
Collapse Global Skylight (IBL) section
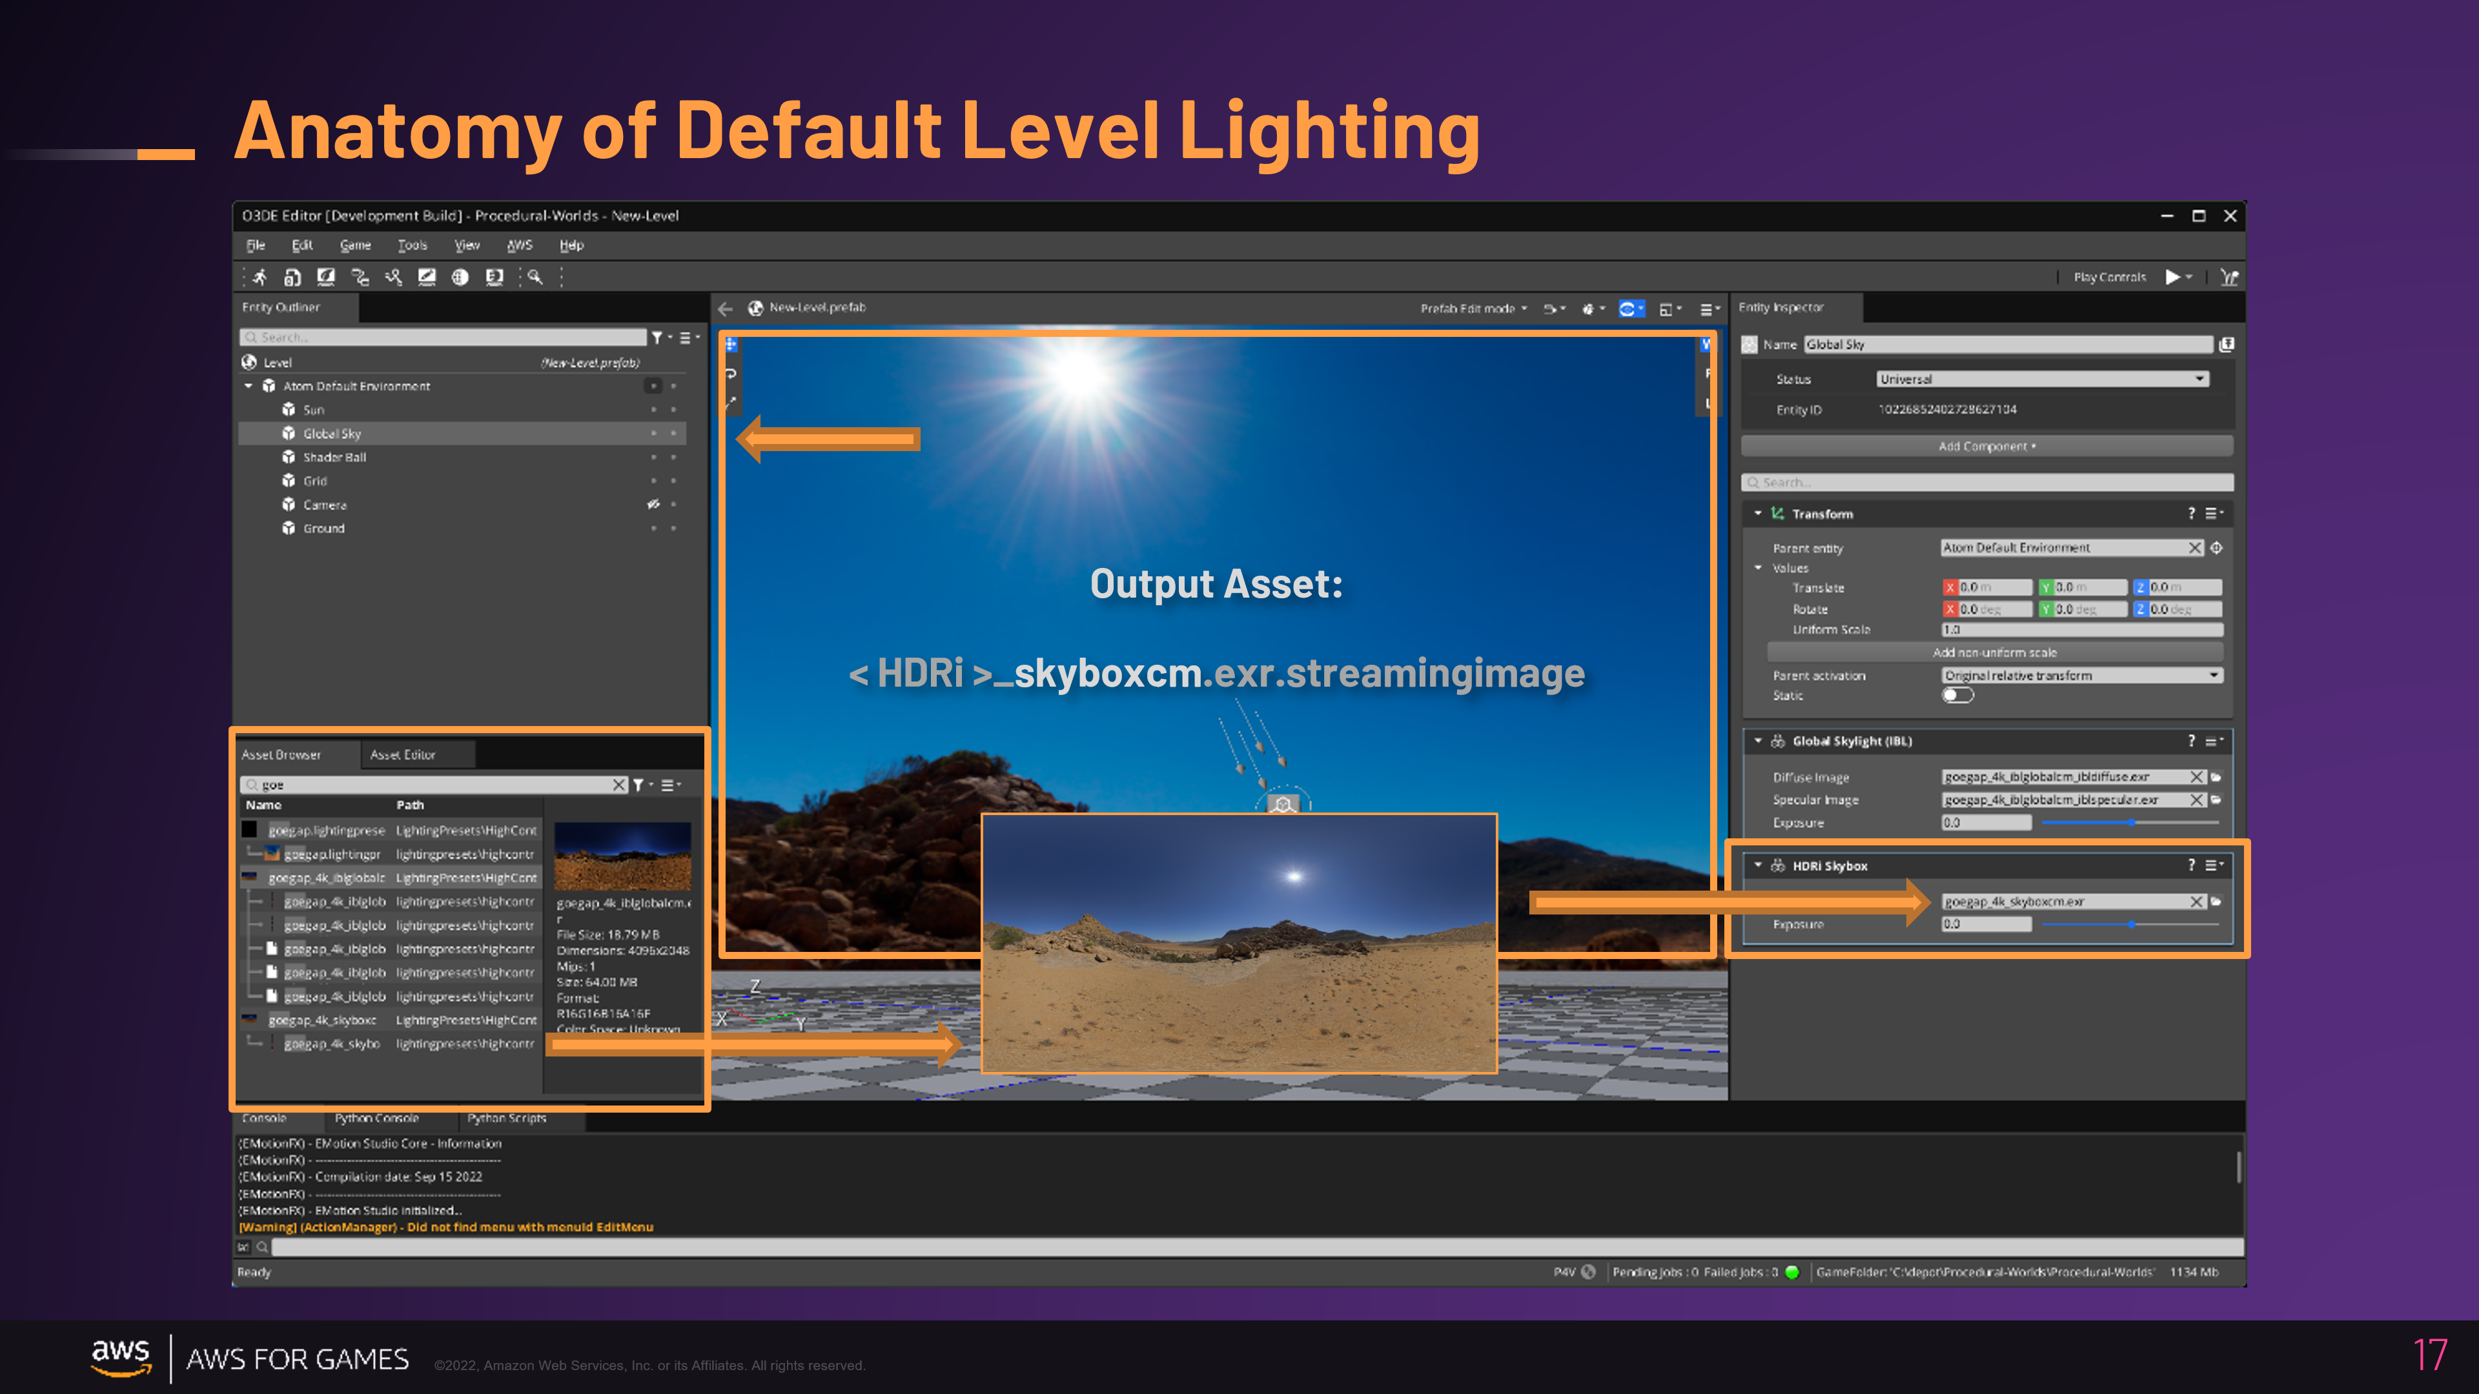pos(1757,741)
